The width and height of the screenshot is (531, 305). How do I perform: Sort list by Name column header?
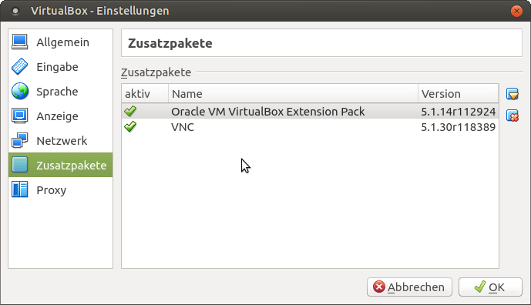click(x=294, y=93)
